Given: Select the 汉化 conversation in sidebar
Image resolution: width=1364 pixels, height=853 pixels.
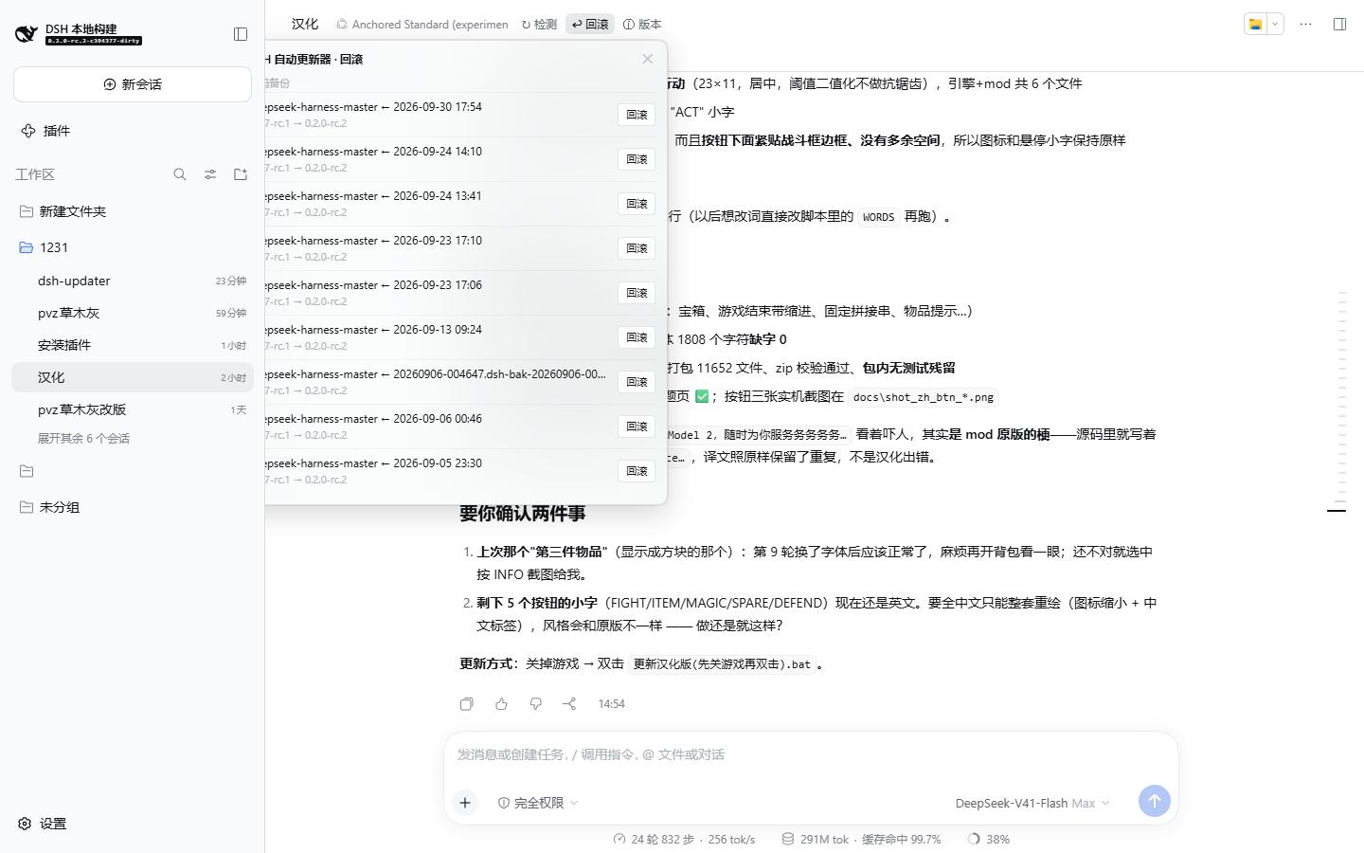Looking at the screenshot, I should click(133, 377).
